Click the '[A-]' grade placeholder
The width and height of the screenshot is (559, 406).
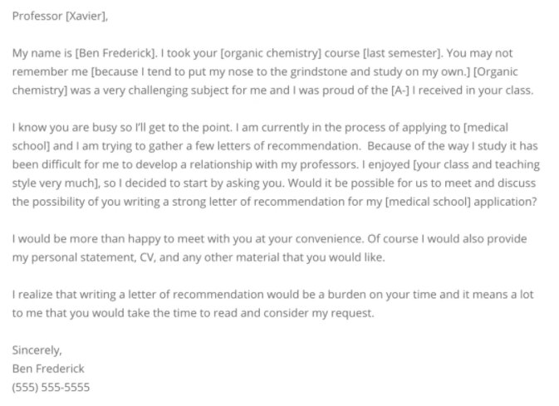(400, 90)
